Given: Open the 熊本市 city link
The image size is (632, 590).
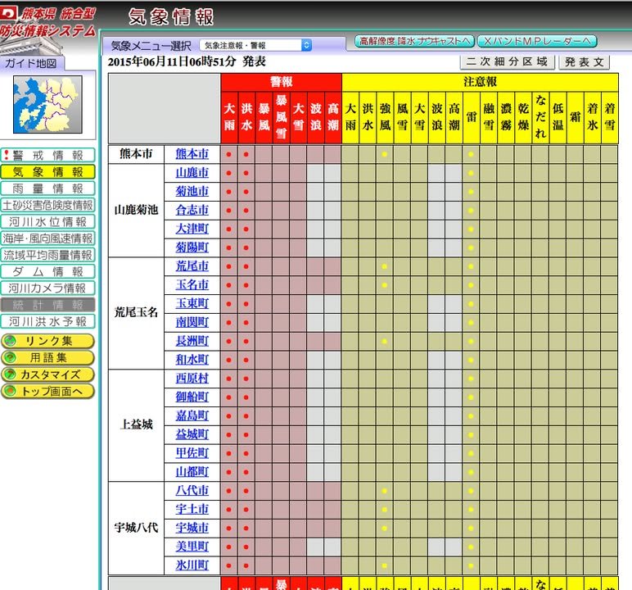Looking at the screenshot, I should click(192, 154).
